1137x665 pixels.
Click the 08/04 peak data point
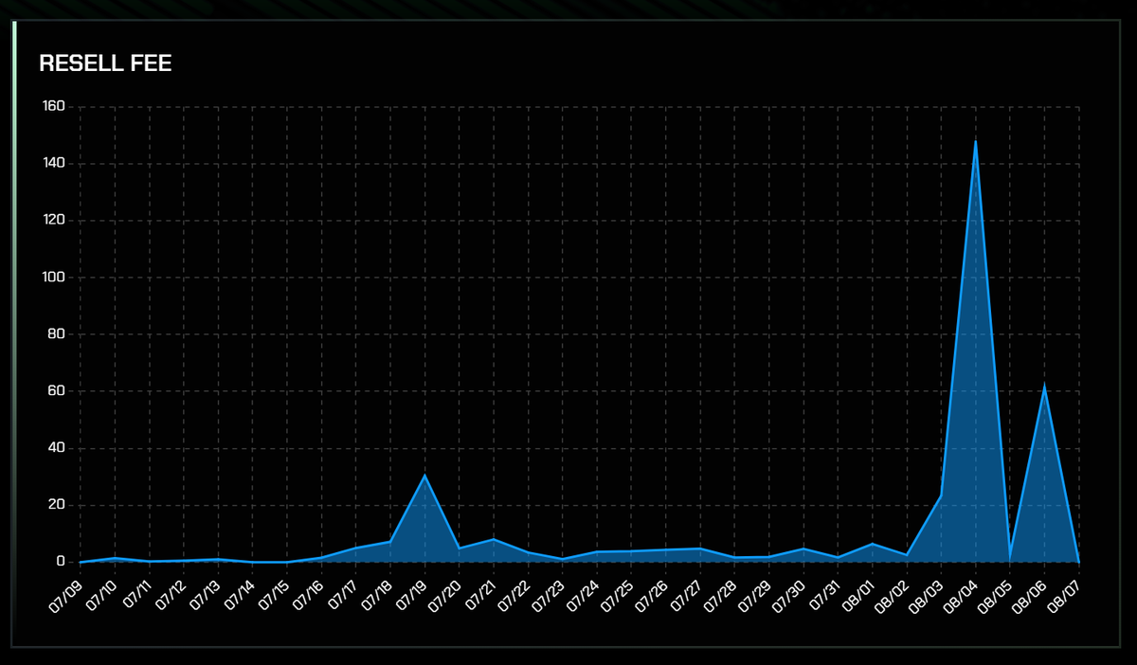[975, 141]
